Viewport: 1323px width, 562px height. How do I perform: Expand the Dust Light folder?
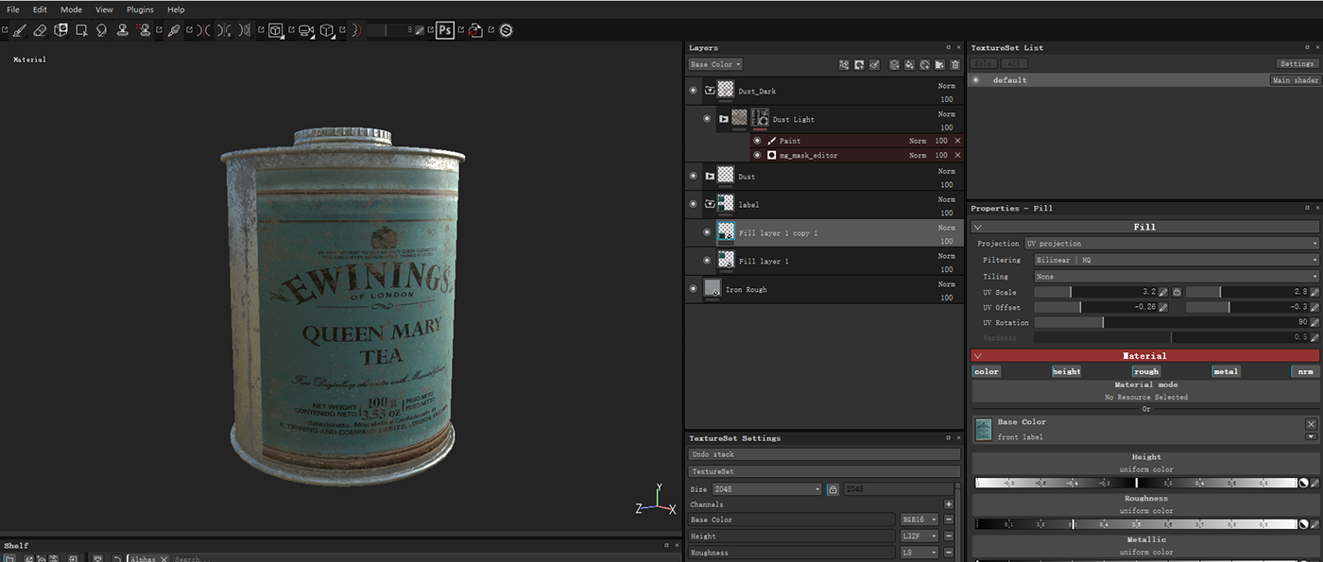[x=723, y=119]
